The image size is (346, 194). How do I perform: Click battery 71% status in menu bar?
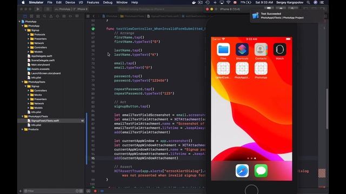[246, 2]
